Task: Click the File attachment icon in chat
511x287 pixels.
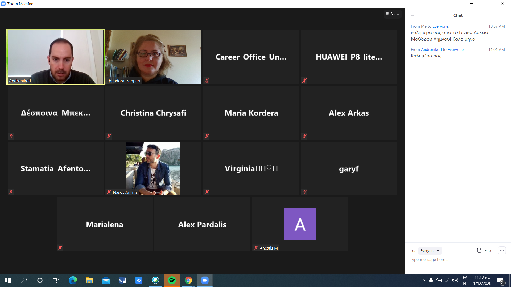Action: click(x=479, y=250)
